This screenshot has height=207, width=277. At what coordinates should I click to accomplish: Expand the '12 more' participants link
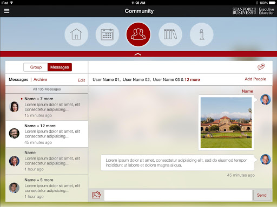[192, 80]
